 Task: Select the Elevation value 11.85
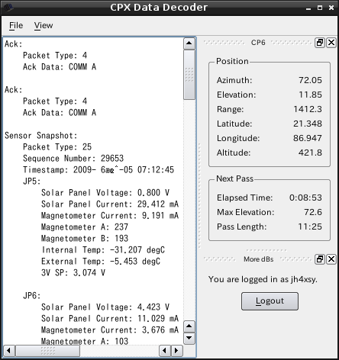click(310, 95)
